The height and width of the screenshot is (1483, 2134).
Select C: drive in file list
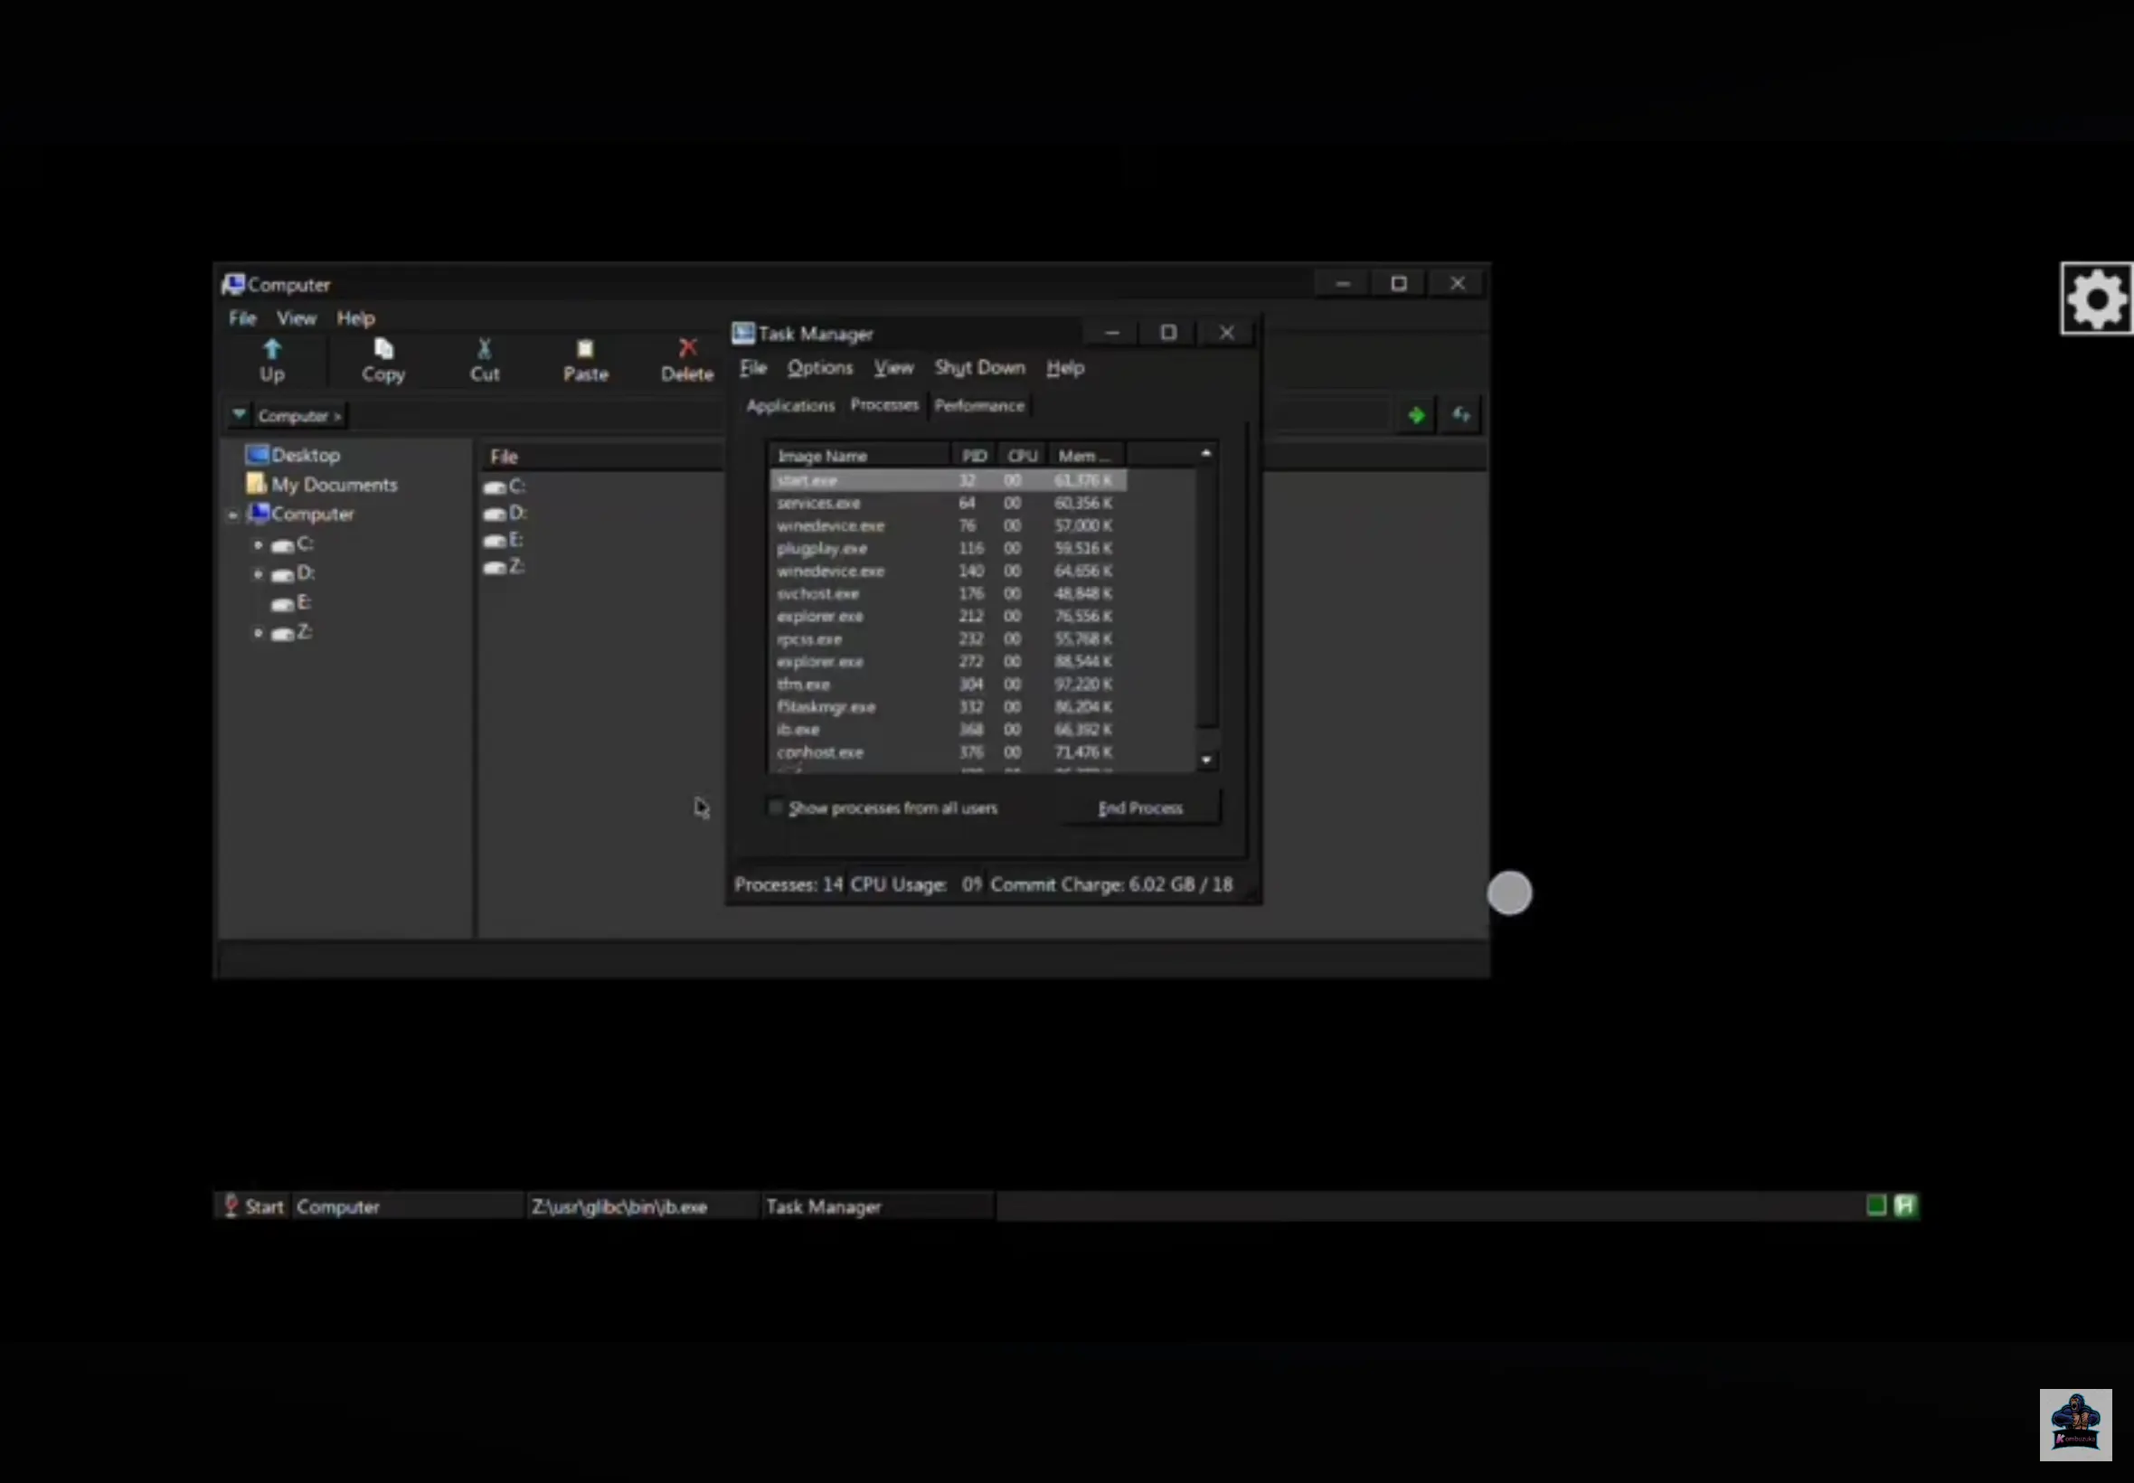(505, 486)
